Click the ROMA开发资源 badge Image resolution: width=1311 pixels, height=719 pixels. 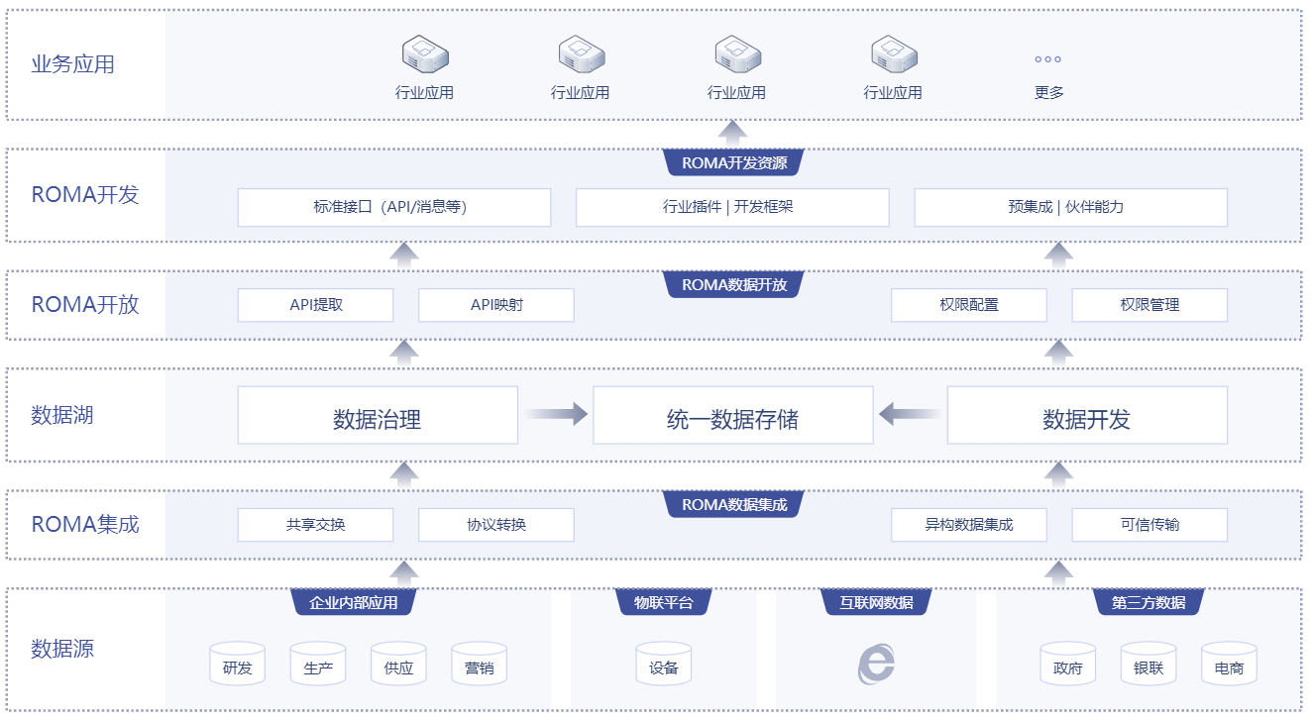(x=734, y=163)
